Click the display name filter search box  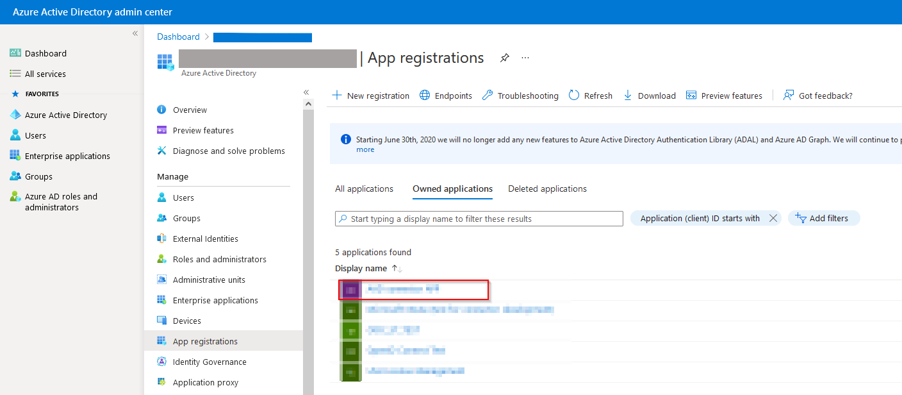point(479,219)
